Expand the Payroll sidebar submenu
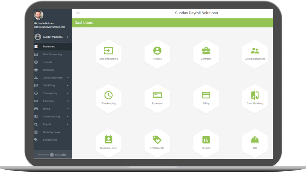Screen dimensions: 306x172 pyautogui.click(x=68, y=124)
